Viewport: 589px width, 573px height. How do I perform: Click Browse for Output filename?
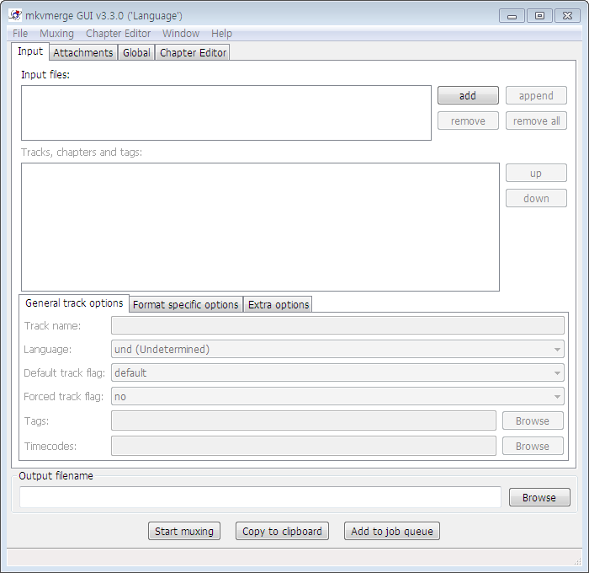pyautogui.click(x=539, y=497)
